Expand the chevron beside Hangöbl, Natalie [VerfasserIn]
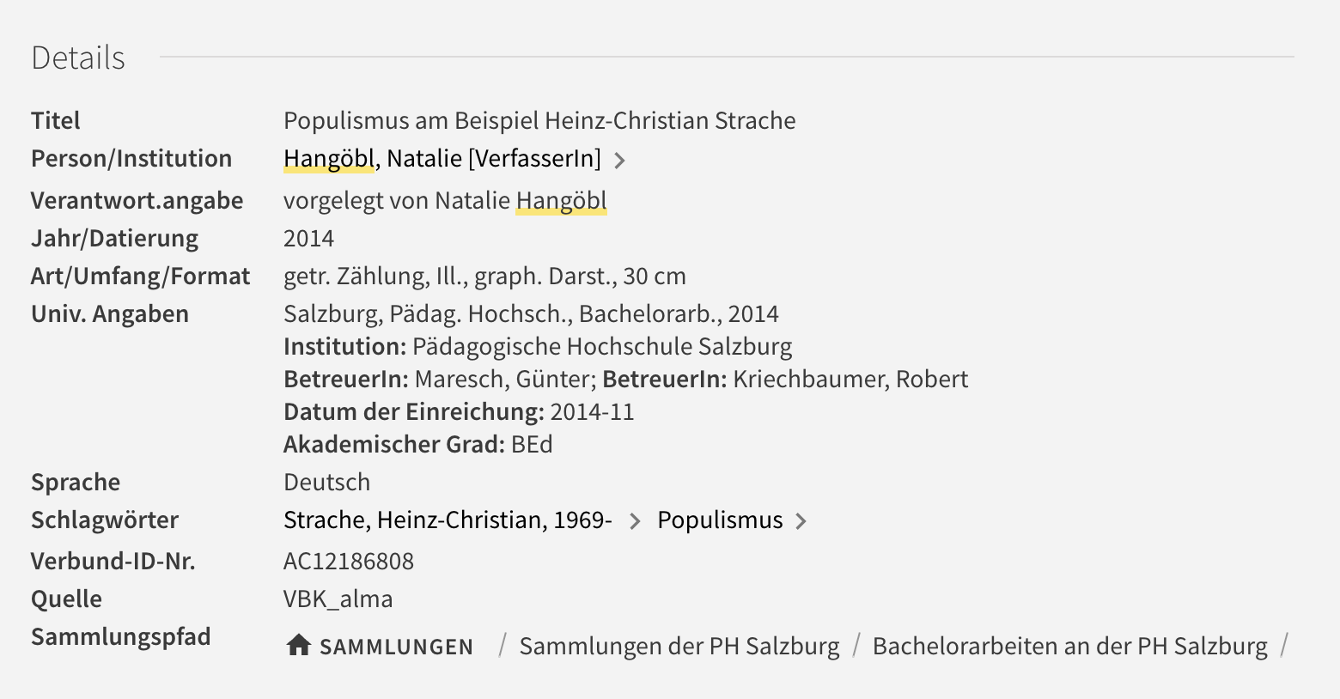Screen dimensions: 1340x699 pos(620,160)
